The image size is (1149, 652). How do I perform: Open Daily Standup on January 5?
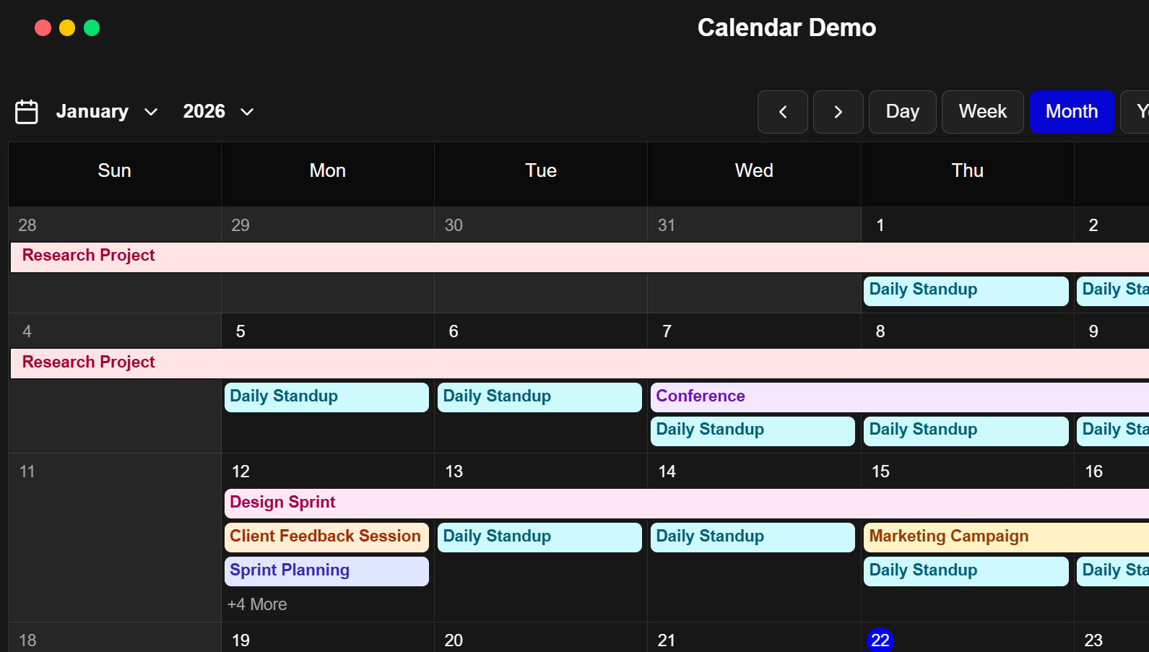click(326, 397)
